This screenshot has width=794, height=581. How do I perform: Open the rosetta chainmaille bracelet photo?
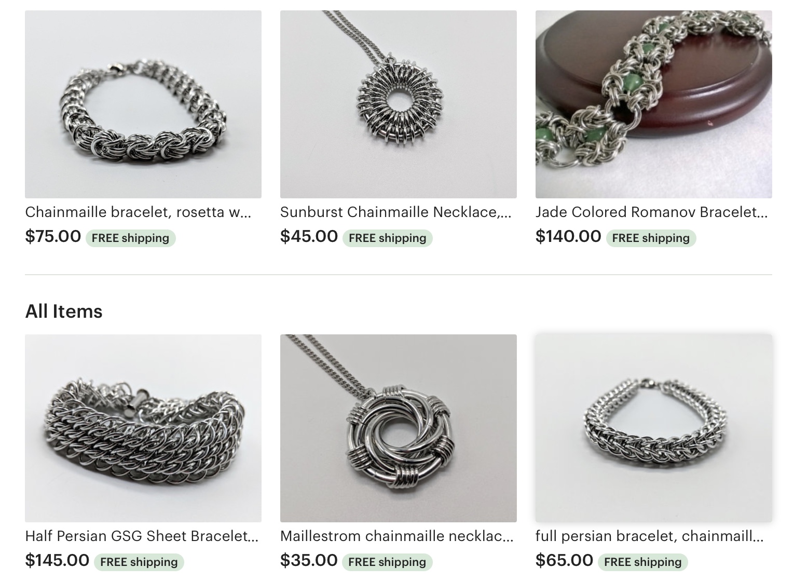click(143, 104)
